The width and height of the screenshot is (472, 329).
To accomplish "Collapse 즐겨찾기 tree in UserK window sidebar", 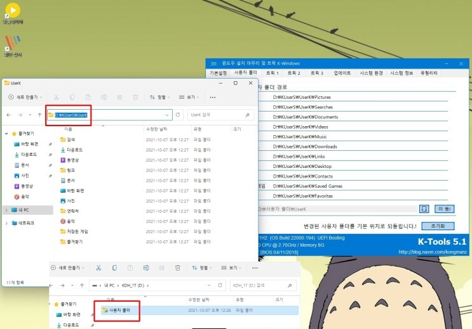I will (x=6, y=133).
